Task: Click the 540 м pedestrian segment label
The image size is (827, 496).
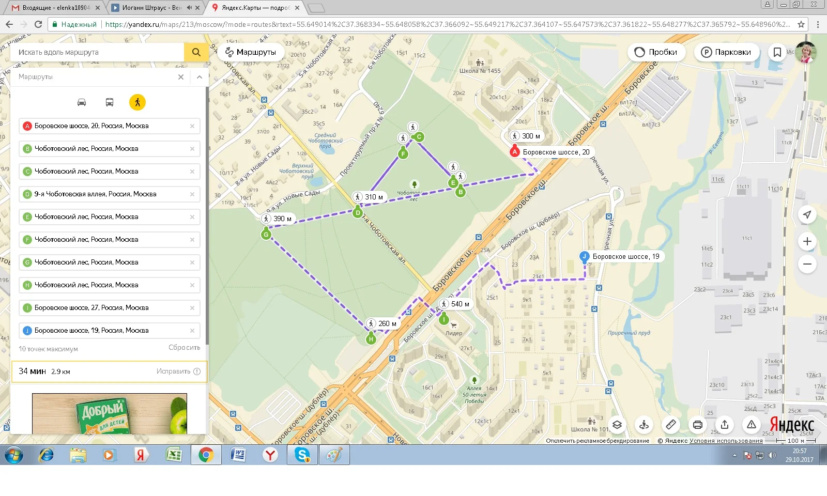Action: pos(455,304)
